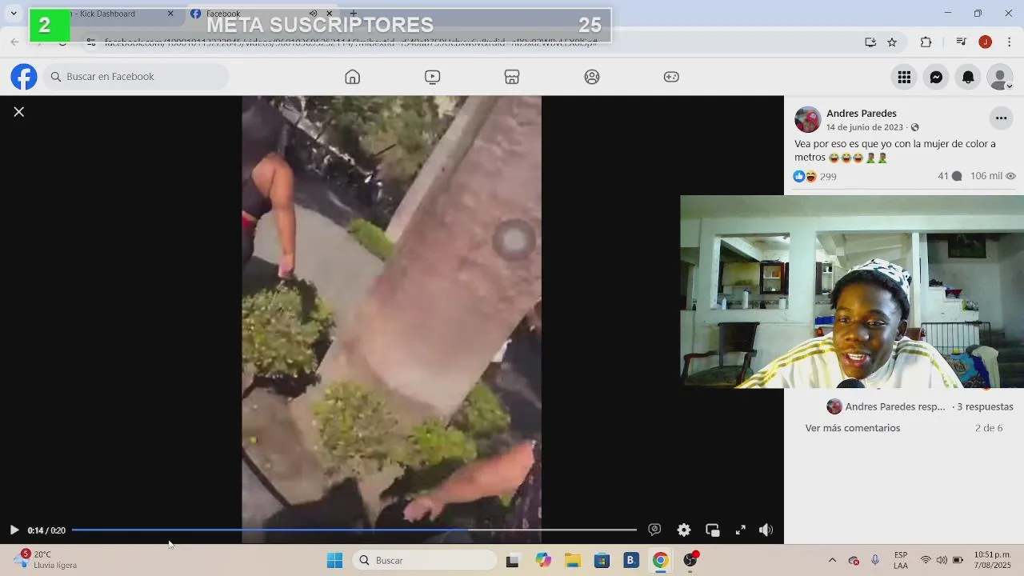Open the ESP LAA language switcher

click(x=901, y=561)
